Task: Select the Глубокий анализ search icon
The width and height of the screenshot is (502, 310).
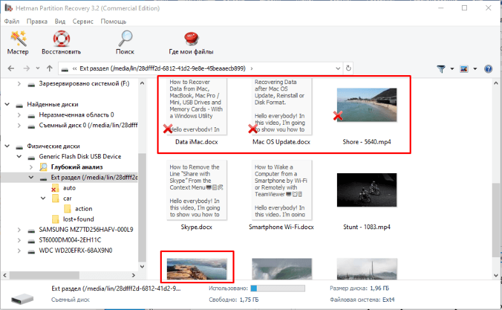Action: [x=43, y=167]
